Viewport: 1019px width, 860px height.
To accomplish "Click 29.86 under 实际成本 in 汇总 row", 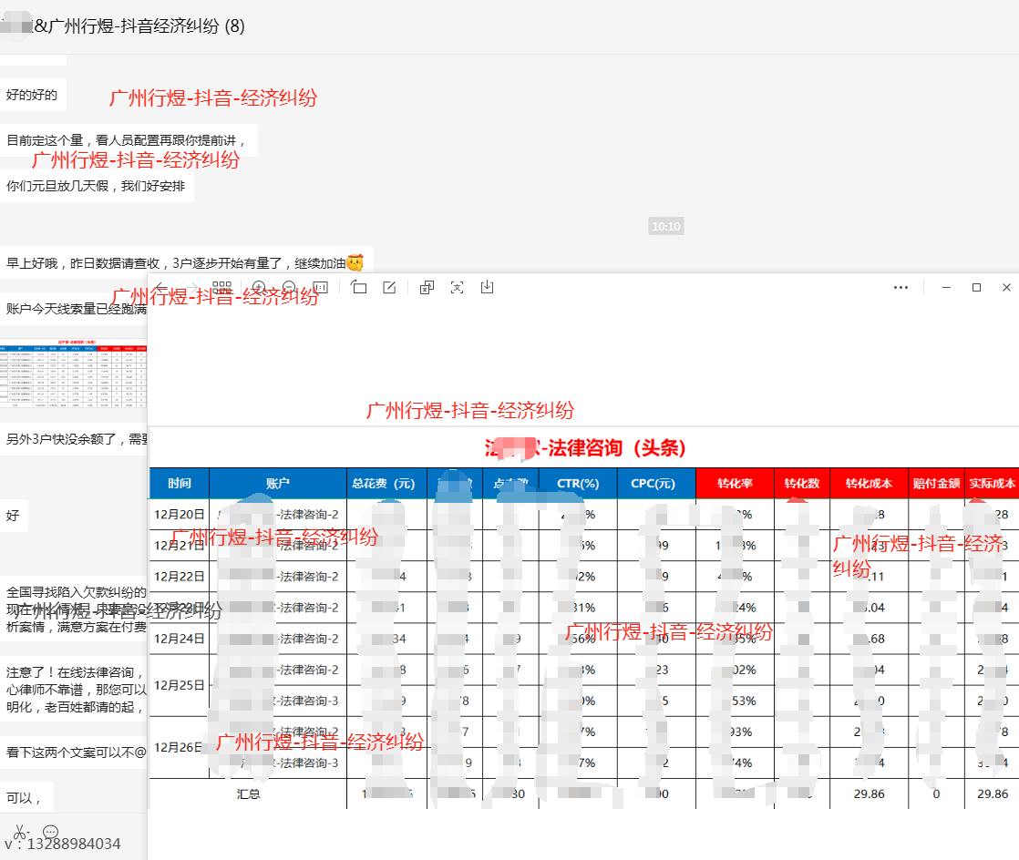I will pos(993,793).
